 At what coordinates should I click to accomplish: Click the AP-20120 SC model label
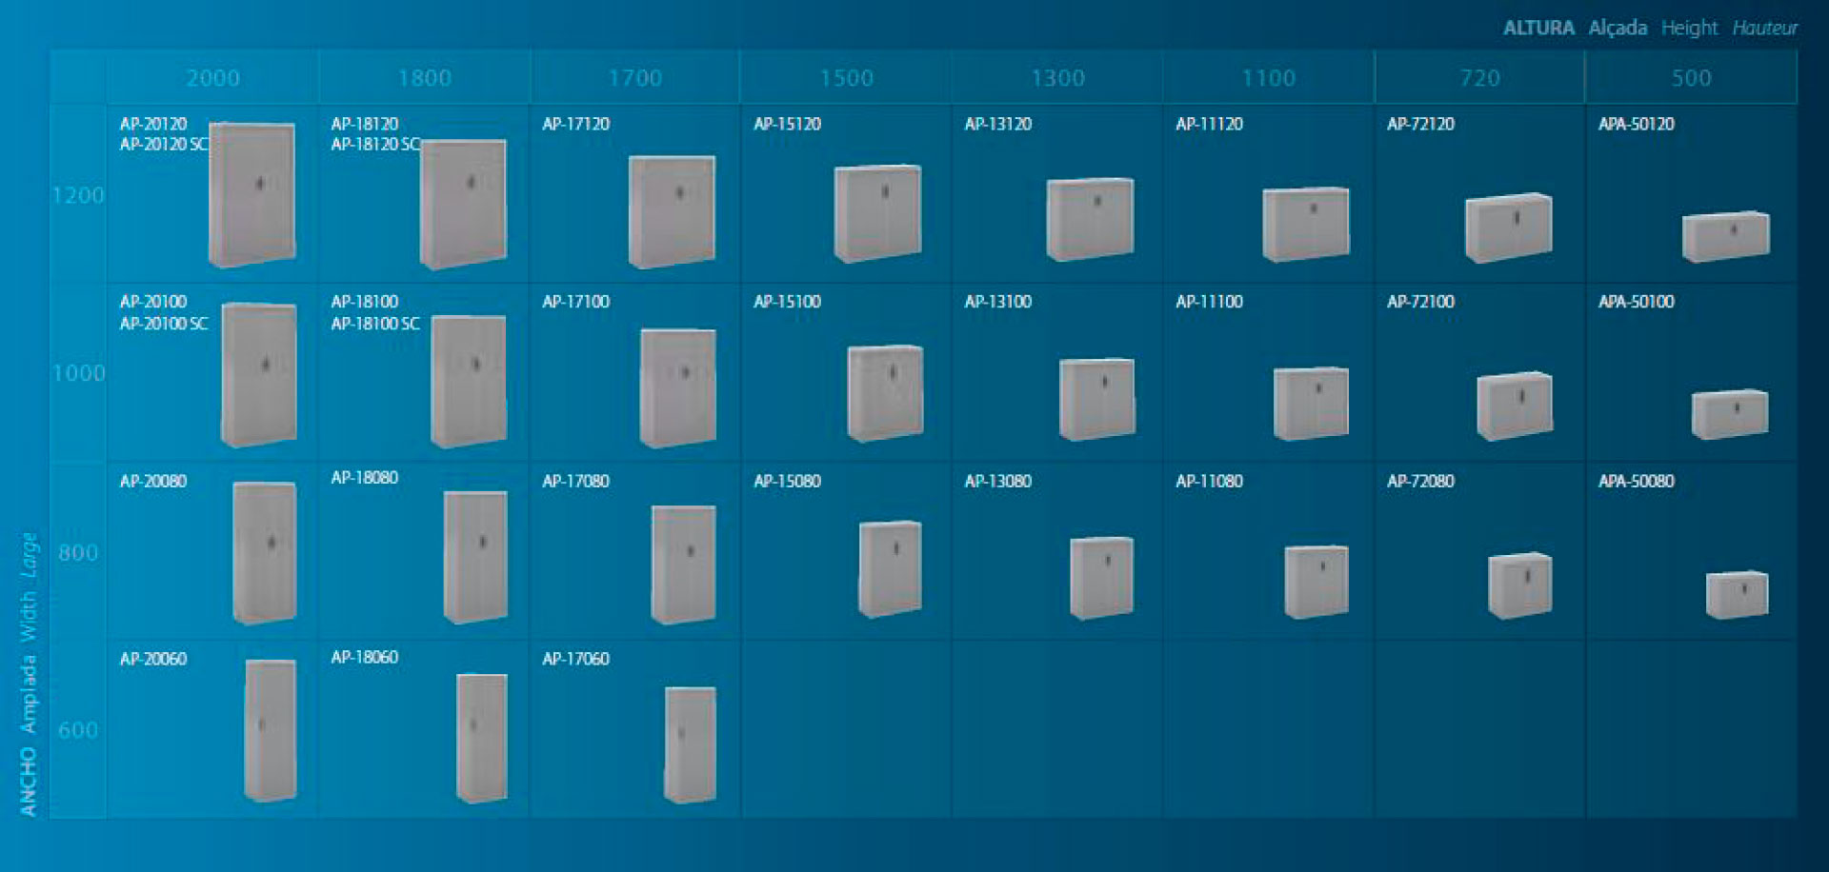(163, 145)
